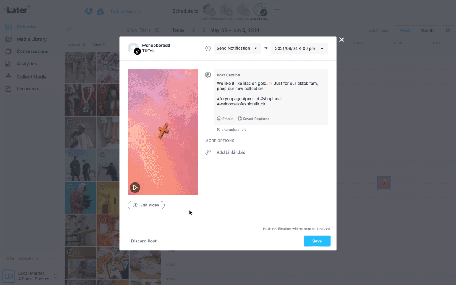Click the Edit Video button
Screen dimensions: 456x285
[146, 205]
